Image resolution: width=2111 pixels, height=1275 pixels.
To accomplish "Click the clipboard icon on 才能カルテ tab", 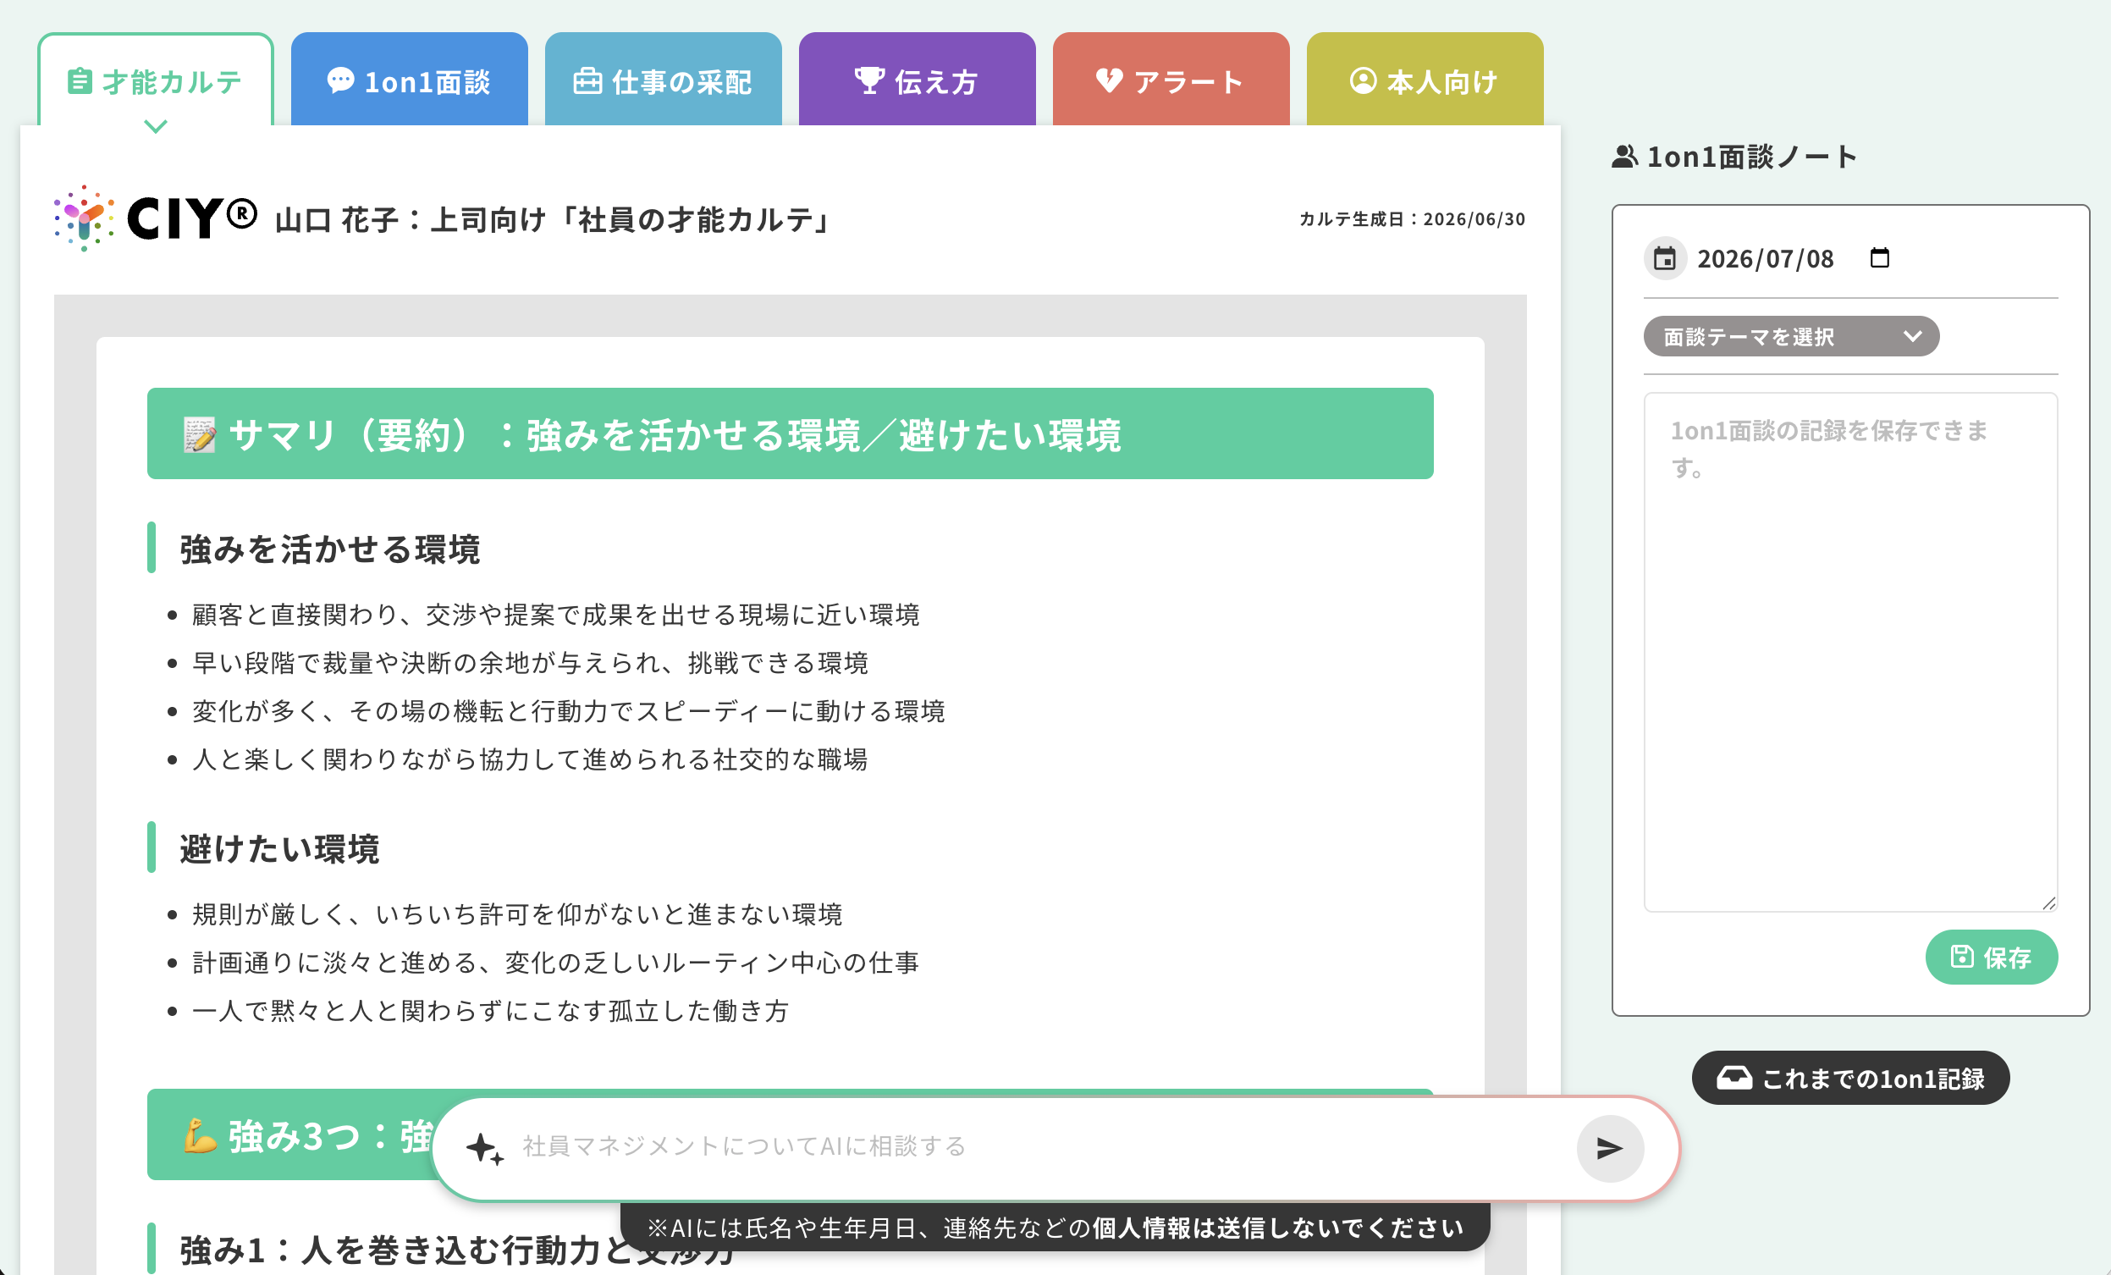I will 79,81.
